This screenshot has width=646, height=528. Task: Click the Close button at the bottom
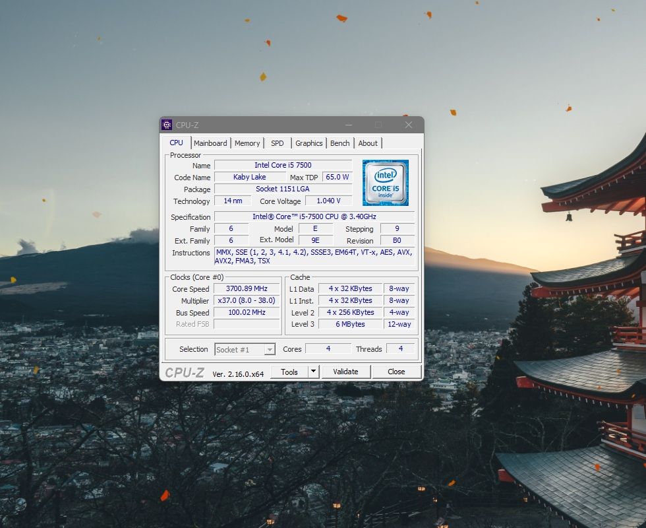tap(396, 372)
